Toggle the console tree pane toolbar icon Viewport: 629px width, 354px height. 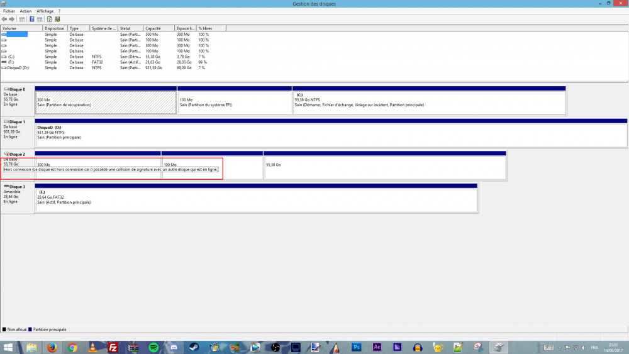[x=21, y=19]
